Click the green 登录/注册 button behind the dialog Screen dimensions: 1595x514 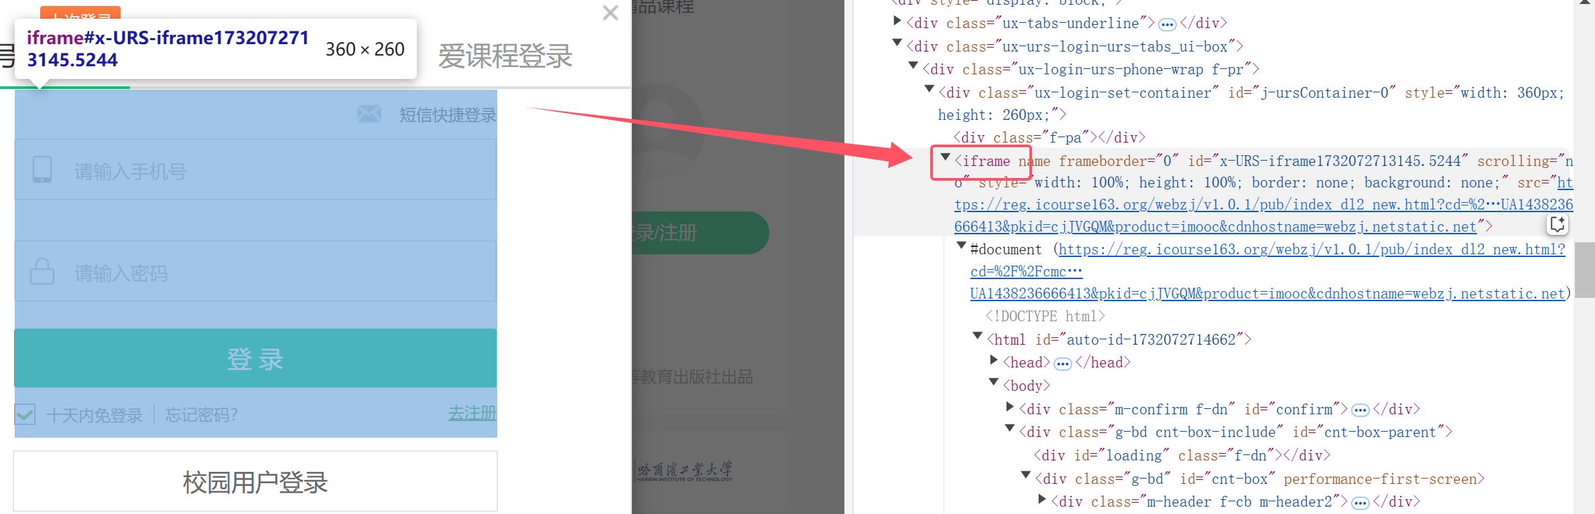[x=700, y=233]
